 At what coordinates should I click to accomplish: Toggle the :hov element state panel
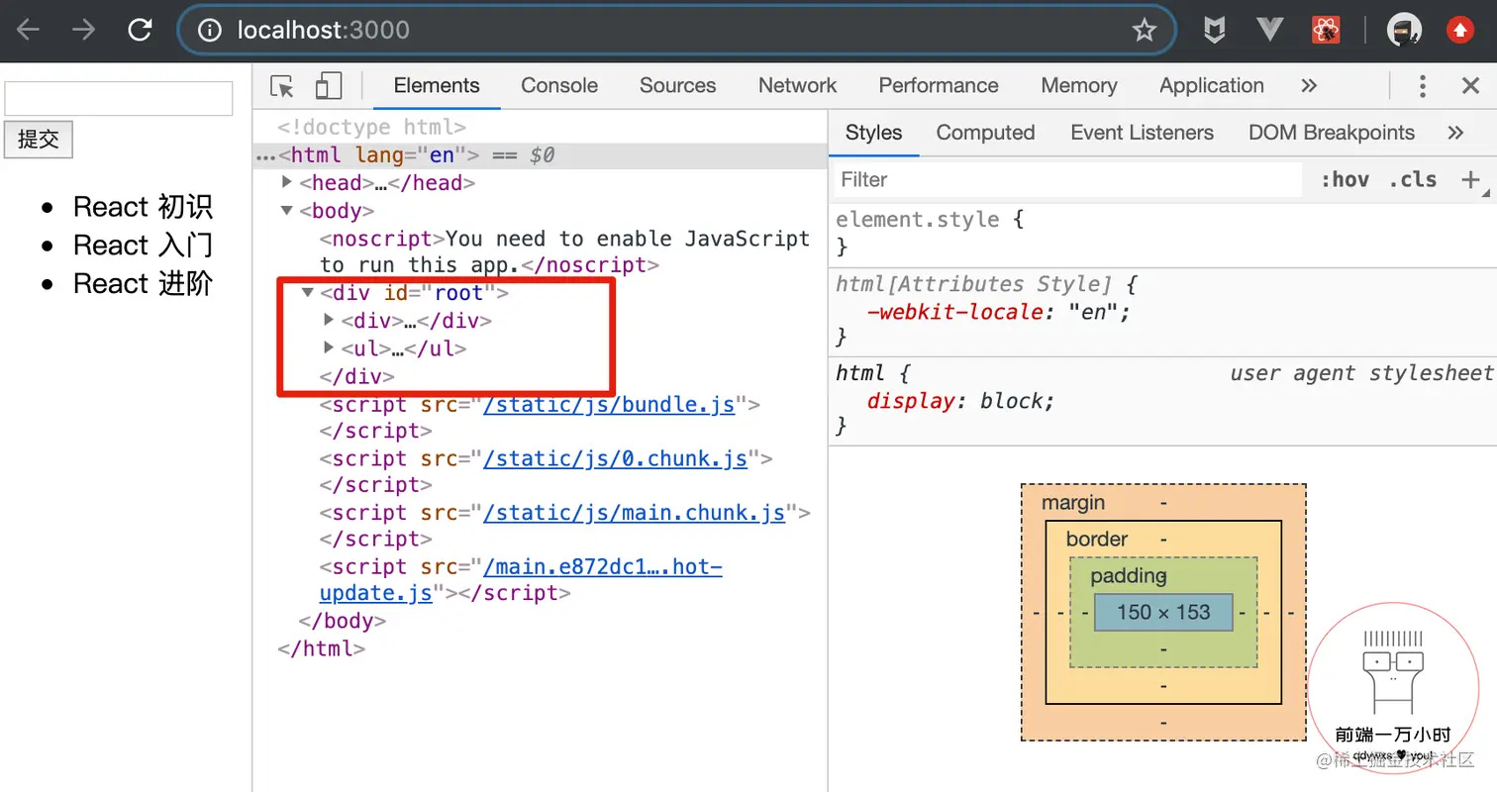pyautogui.click(x=1345, y=179)
